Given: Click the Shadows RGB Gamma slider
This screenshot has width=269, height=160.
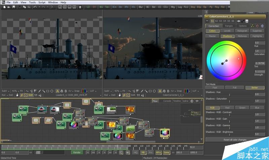Looking at the screenshot, I should [229, 129].
